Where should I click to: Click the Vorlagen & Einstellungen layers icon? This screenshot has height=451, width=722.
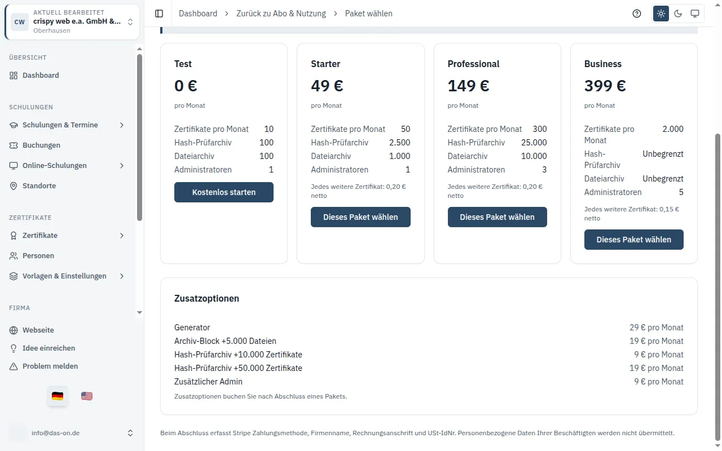(14, 276)
